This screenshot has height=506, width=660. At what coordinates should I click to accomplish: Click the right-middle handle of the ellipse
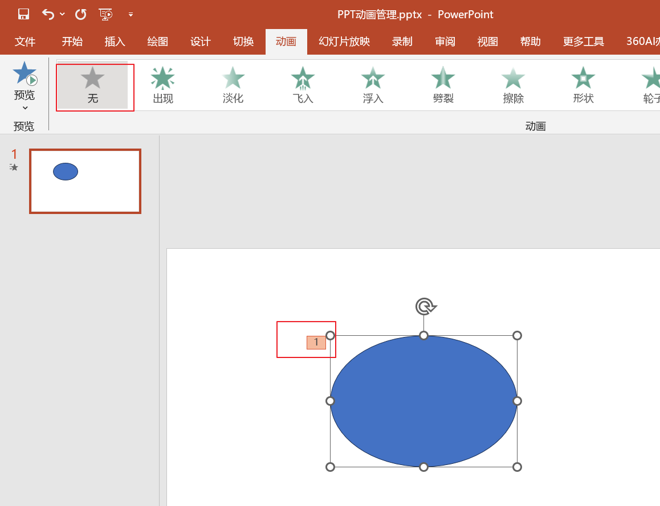click(x=518, y=401)
